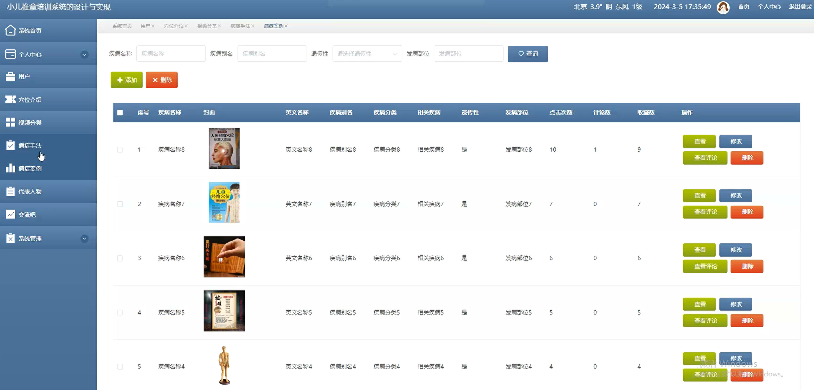Check the row checkbox for 疾病名称8
The height and width of the screenshot is (390, 814).
point(120,150)
